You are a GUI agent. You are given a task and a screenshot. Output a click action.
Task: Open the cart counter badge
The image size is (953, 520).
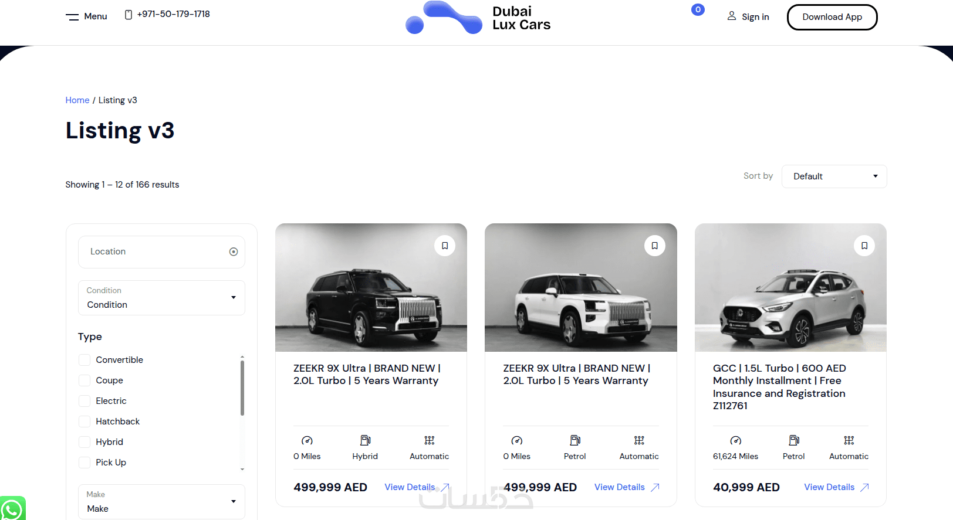coord(698,9)
